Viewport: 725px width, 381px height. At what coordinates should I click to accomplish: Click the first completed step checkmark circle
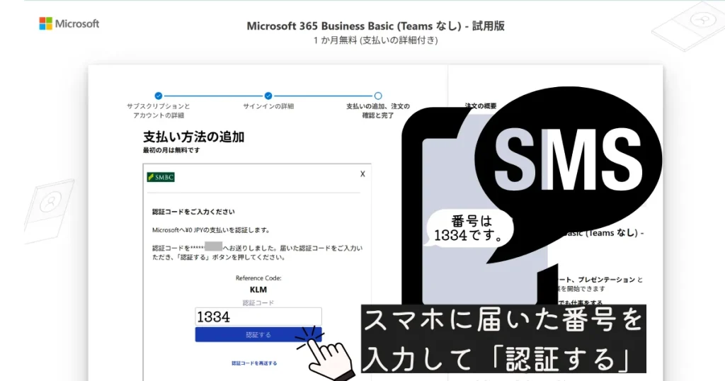point(159,96)
